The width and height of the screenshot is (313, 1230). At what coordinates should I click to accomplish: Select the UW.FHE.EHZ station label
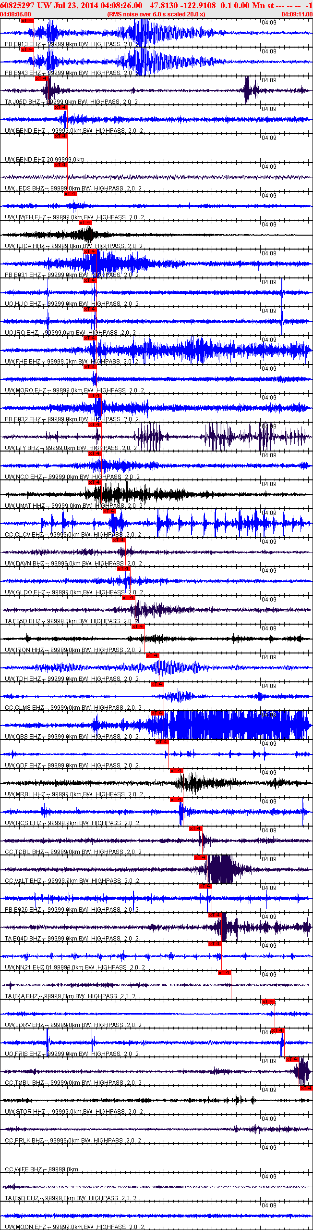tap(72, 362)
